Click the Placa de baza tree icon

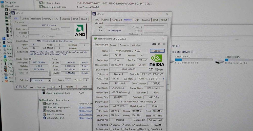2,6
